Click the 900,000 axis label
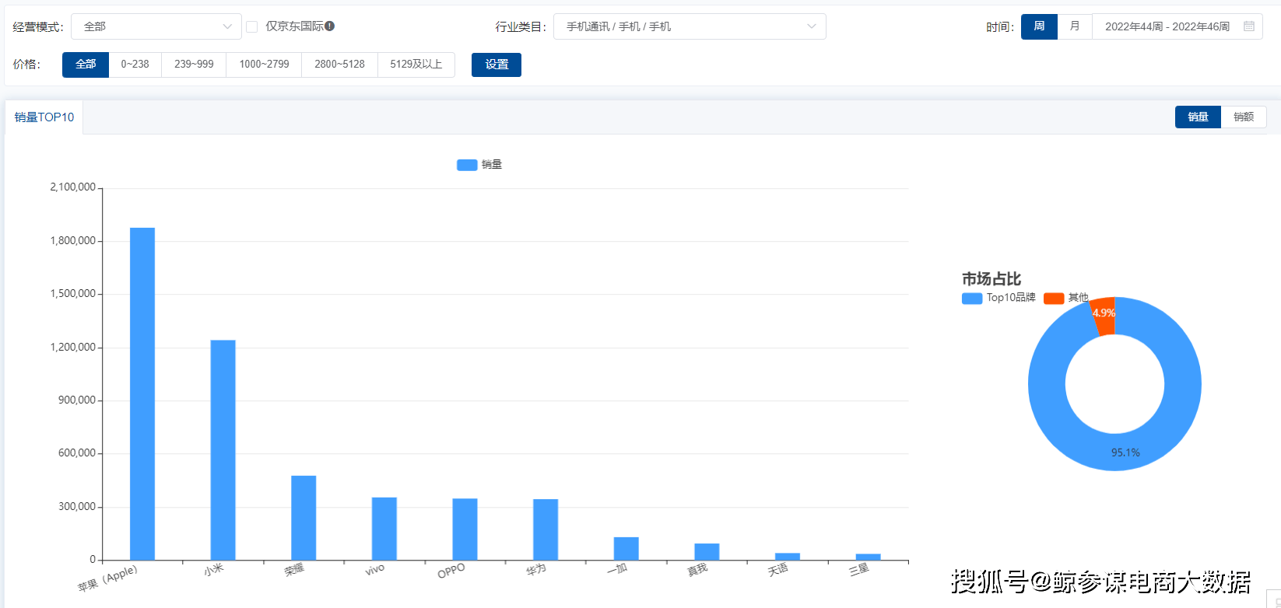 [77, 400]
